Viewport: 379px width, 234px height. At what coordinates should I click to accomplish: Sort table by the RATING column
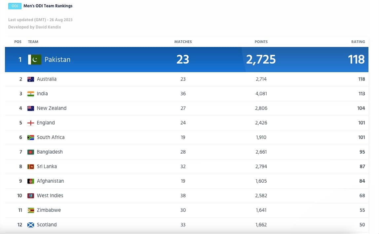[x=358, y=42]
